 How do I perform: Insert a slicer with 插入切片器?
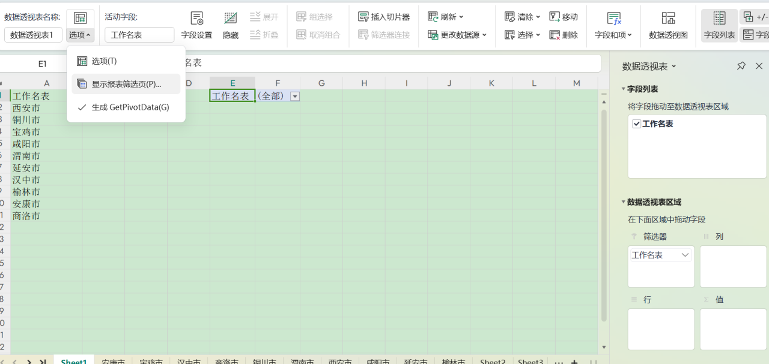tap(384, 17)
